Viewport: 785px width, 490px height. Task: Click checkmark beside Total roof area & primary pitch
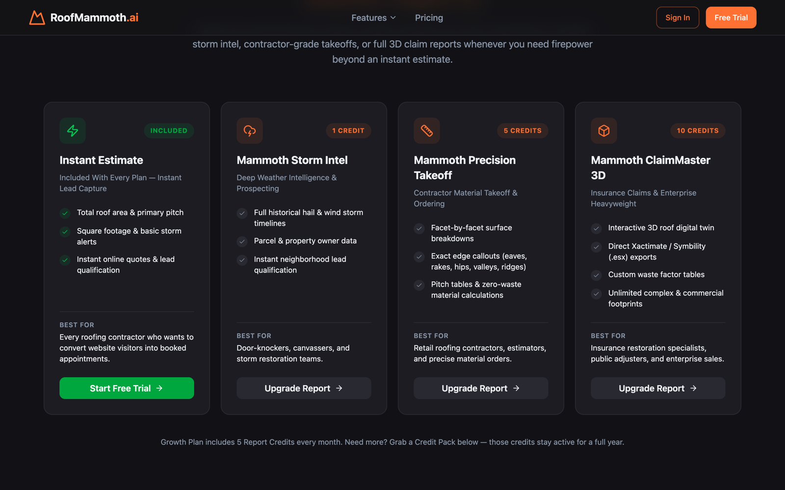click(x=65, y=213)
